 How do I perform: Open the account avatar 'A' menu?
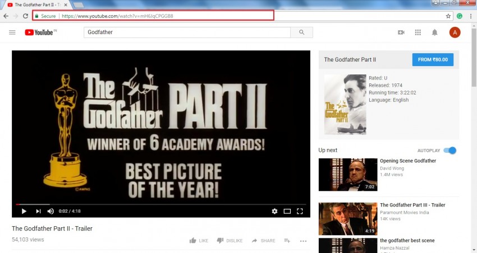click(455, 32)
